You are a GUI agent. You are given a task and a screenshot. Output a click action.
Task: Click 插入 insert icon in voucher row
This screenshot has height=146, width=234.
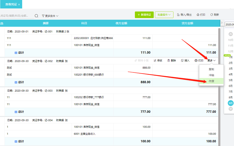tap(183, 60)
